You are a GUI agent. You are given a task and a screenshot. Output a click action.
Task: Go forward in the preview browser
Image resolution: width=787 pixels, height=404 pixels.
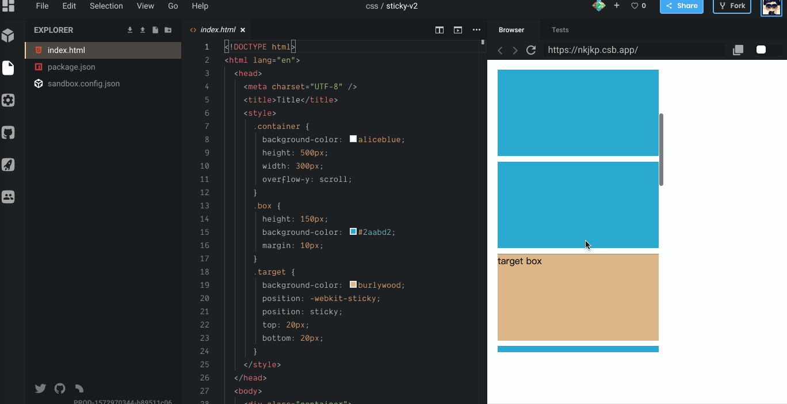tap(515, 51)
